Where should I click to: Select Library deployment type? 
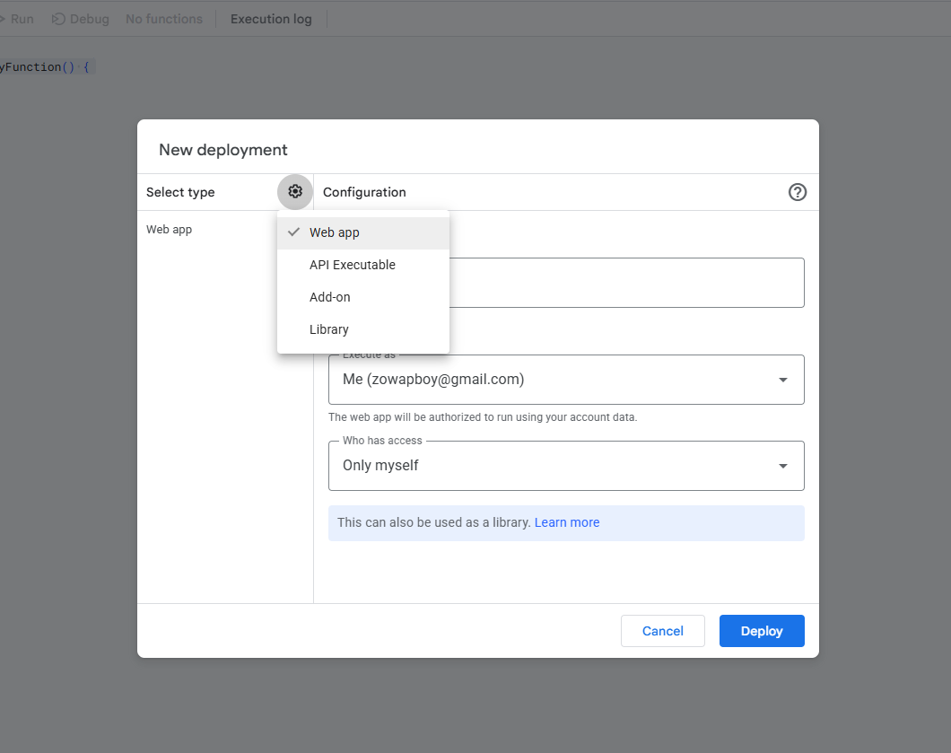(x=363, y=329)
